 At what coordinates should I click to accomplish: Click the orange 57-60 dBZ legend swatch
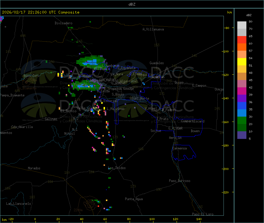point(242,47)
